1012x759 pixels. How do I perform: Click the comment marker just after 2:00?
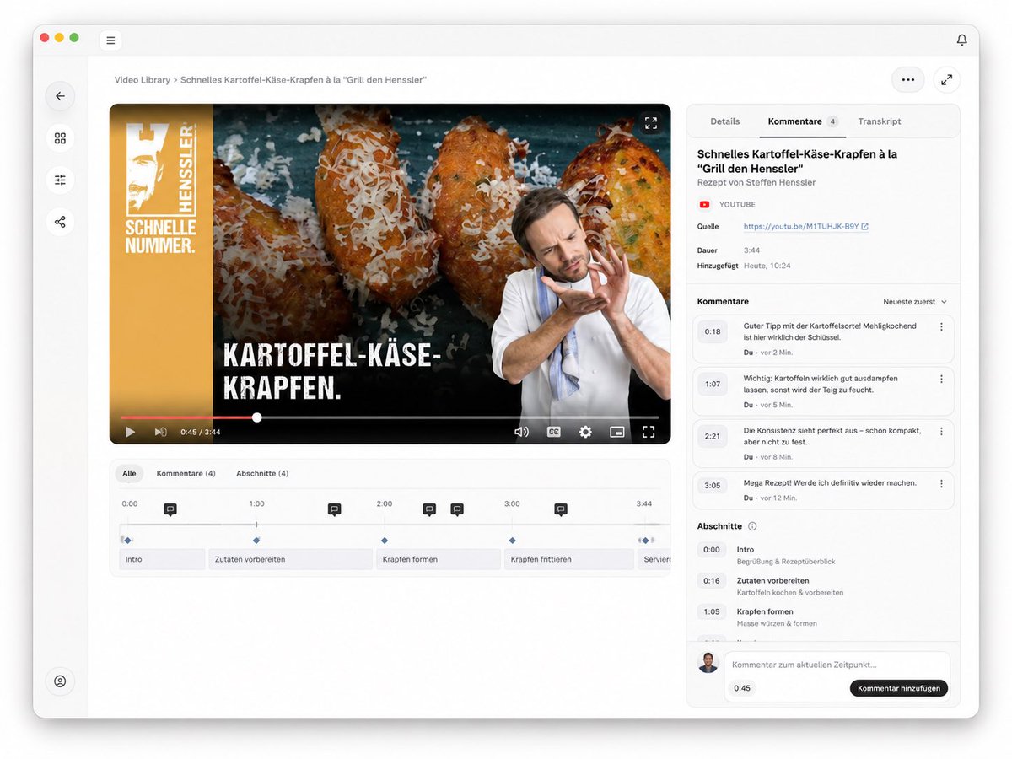tap(429, 509)
